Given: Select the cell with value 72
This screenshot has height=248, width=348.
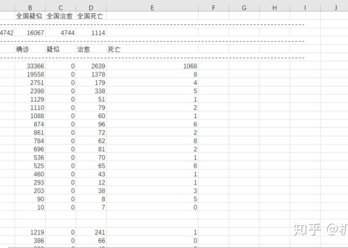Looking at the screenshot, I should (91, 132).
